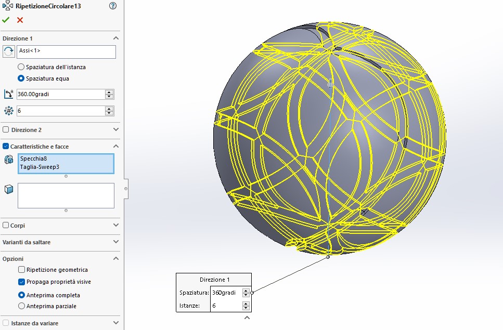Enable the Ripetizione geometrica checkbox
The image size is (503, 330).
21,270
